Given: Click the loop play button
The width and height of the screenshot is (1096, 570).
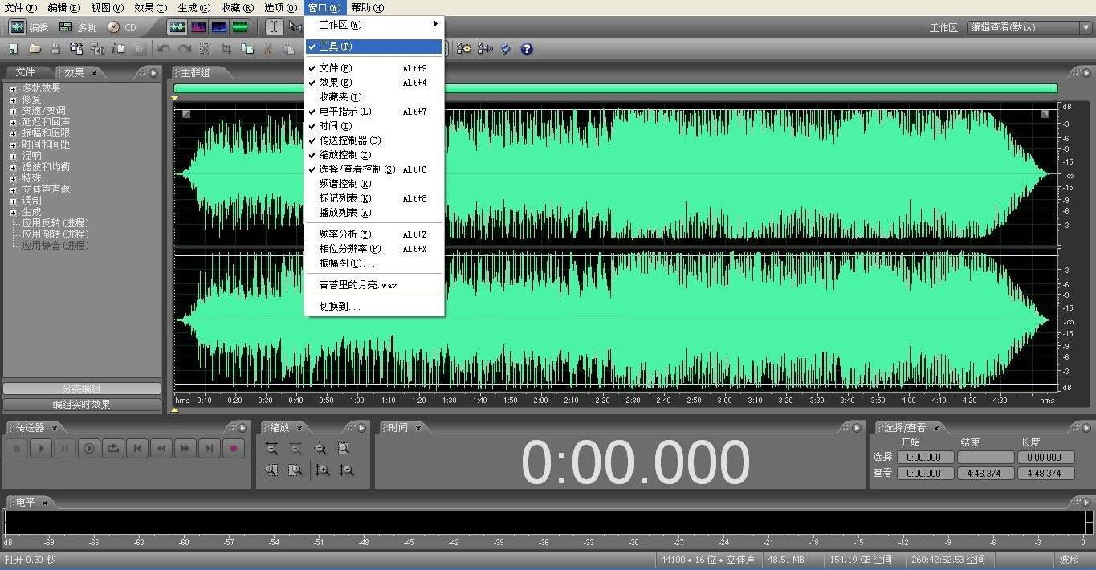Looking at the screenshot, I should [x=113, y=449].
